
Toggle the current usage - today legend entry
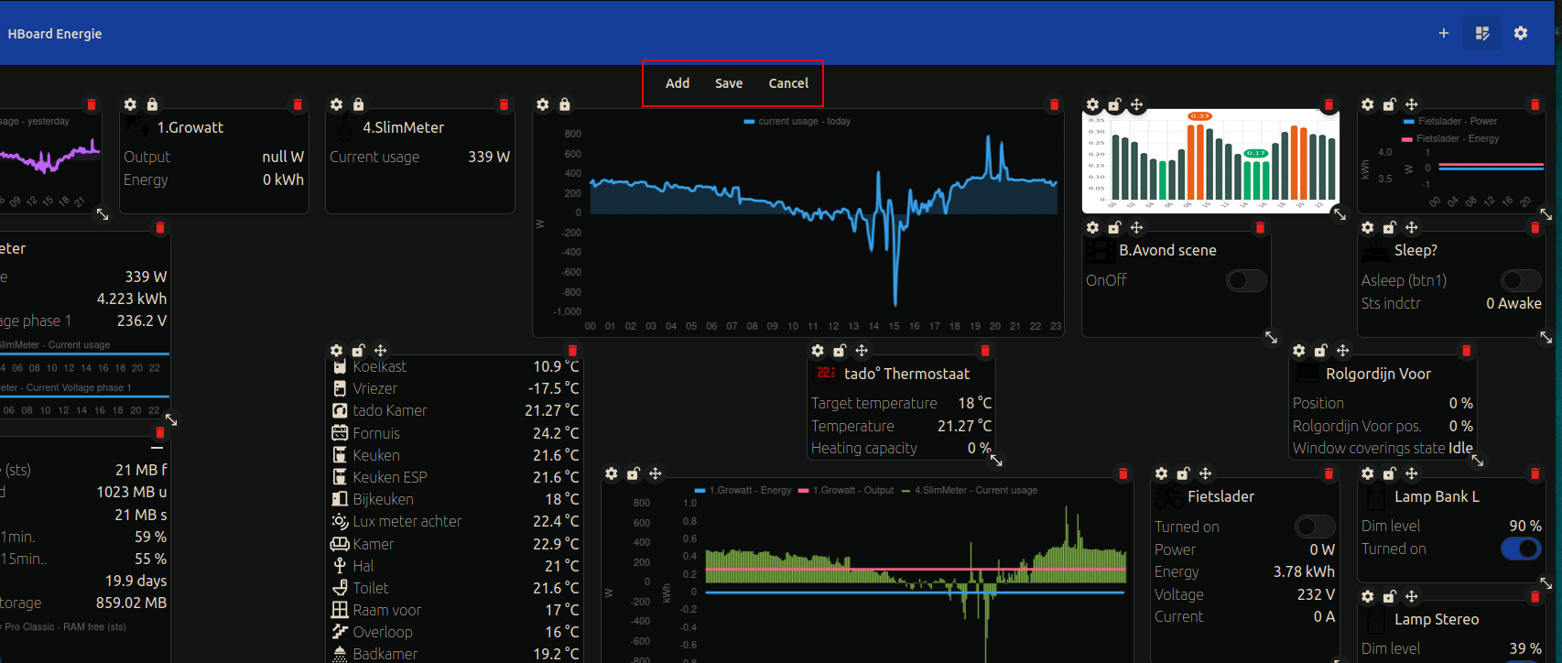(797, 121)
